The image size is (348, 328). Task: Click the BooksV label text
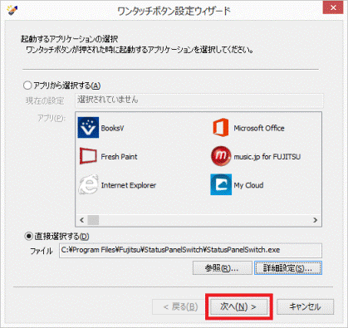pyautogui.click(x=112, y=128)
